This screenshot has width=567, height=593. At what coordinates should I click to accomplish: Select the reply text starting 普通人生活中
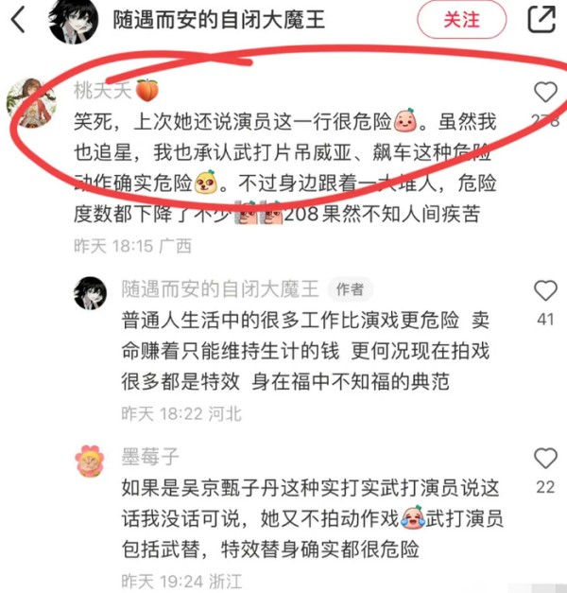(x=305, y=351)
